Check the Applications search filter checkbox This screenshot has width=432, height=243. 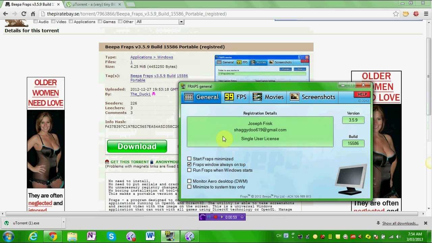71,22
